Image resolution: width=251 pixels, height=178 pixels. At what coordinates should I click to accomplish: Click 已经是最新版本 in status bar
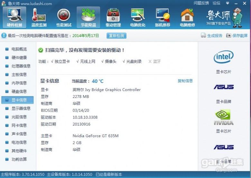pyautogui.click(x=109, y=174)
